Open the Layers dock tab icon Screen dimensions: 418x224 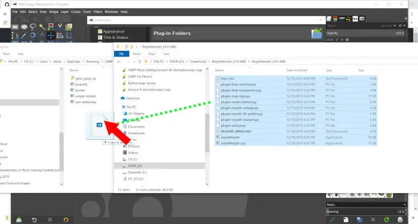coord(329,19)
